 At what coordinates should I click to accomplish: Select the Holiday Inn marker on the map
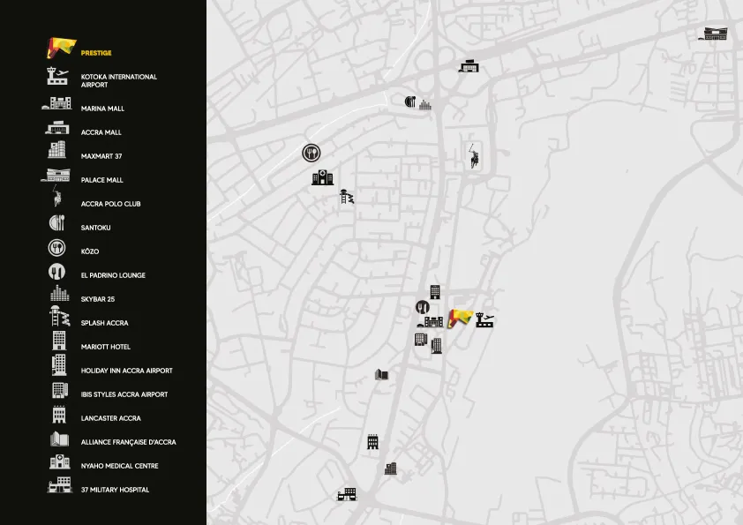437,346
